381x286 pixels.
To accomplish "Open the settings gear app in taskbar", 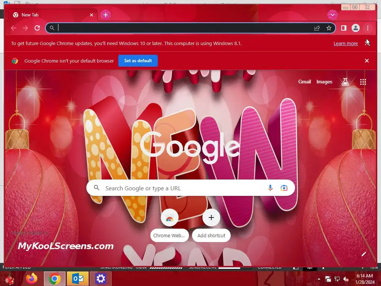I will [100, 279].
